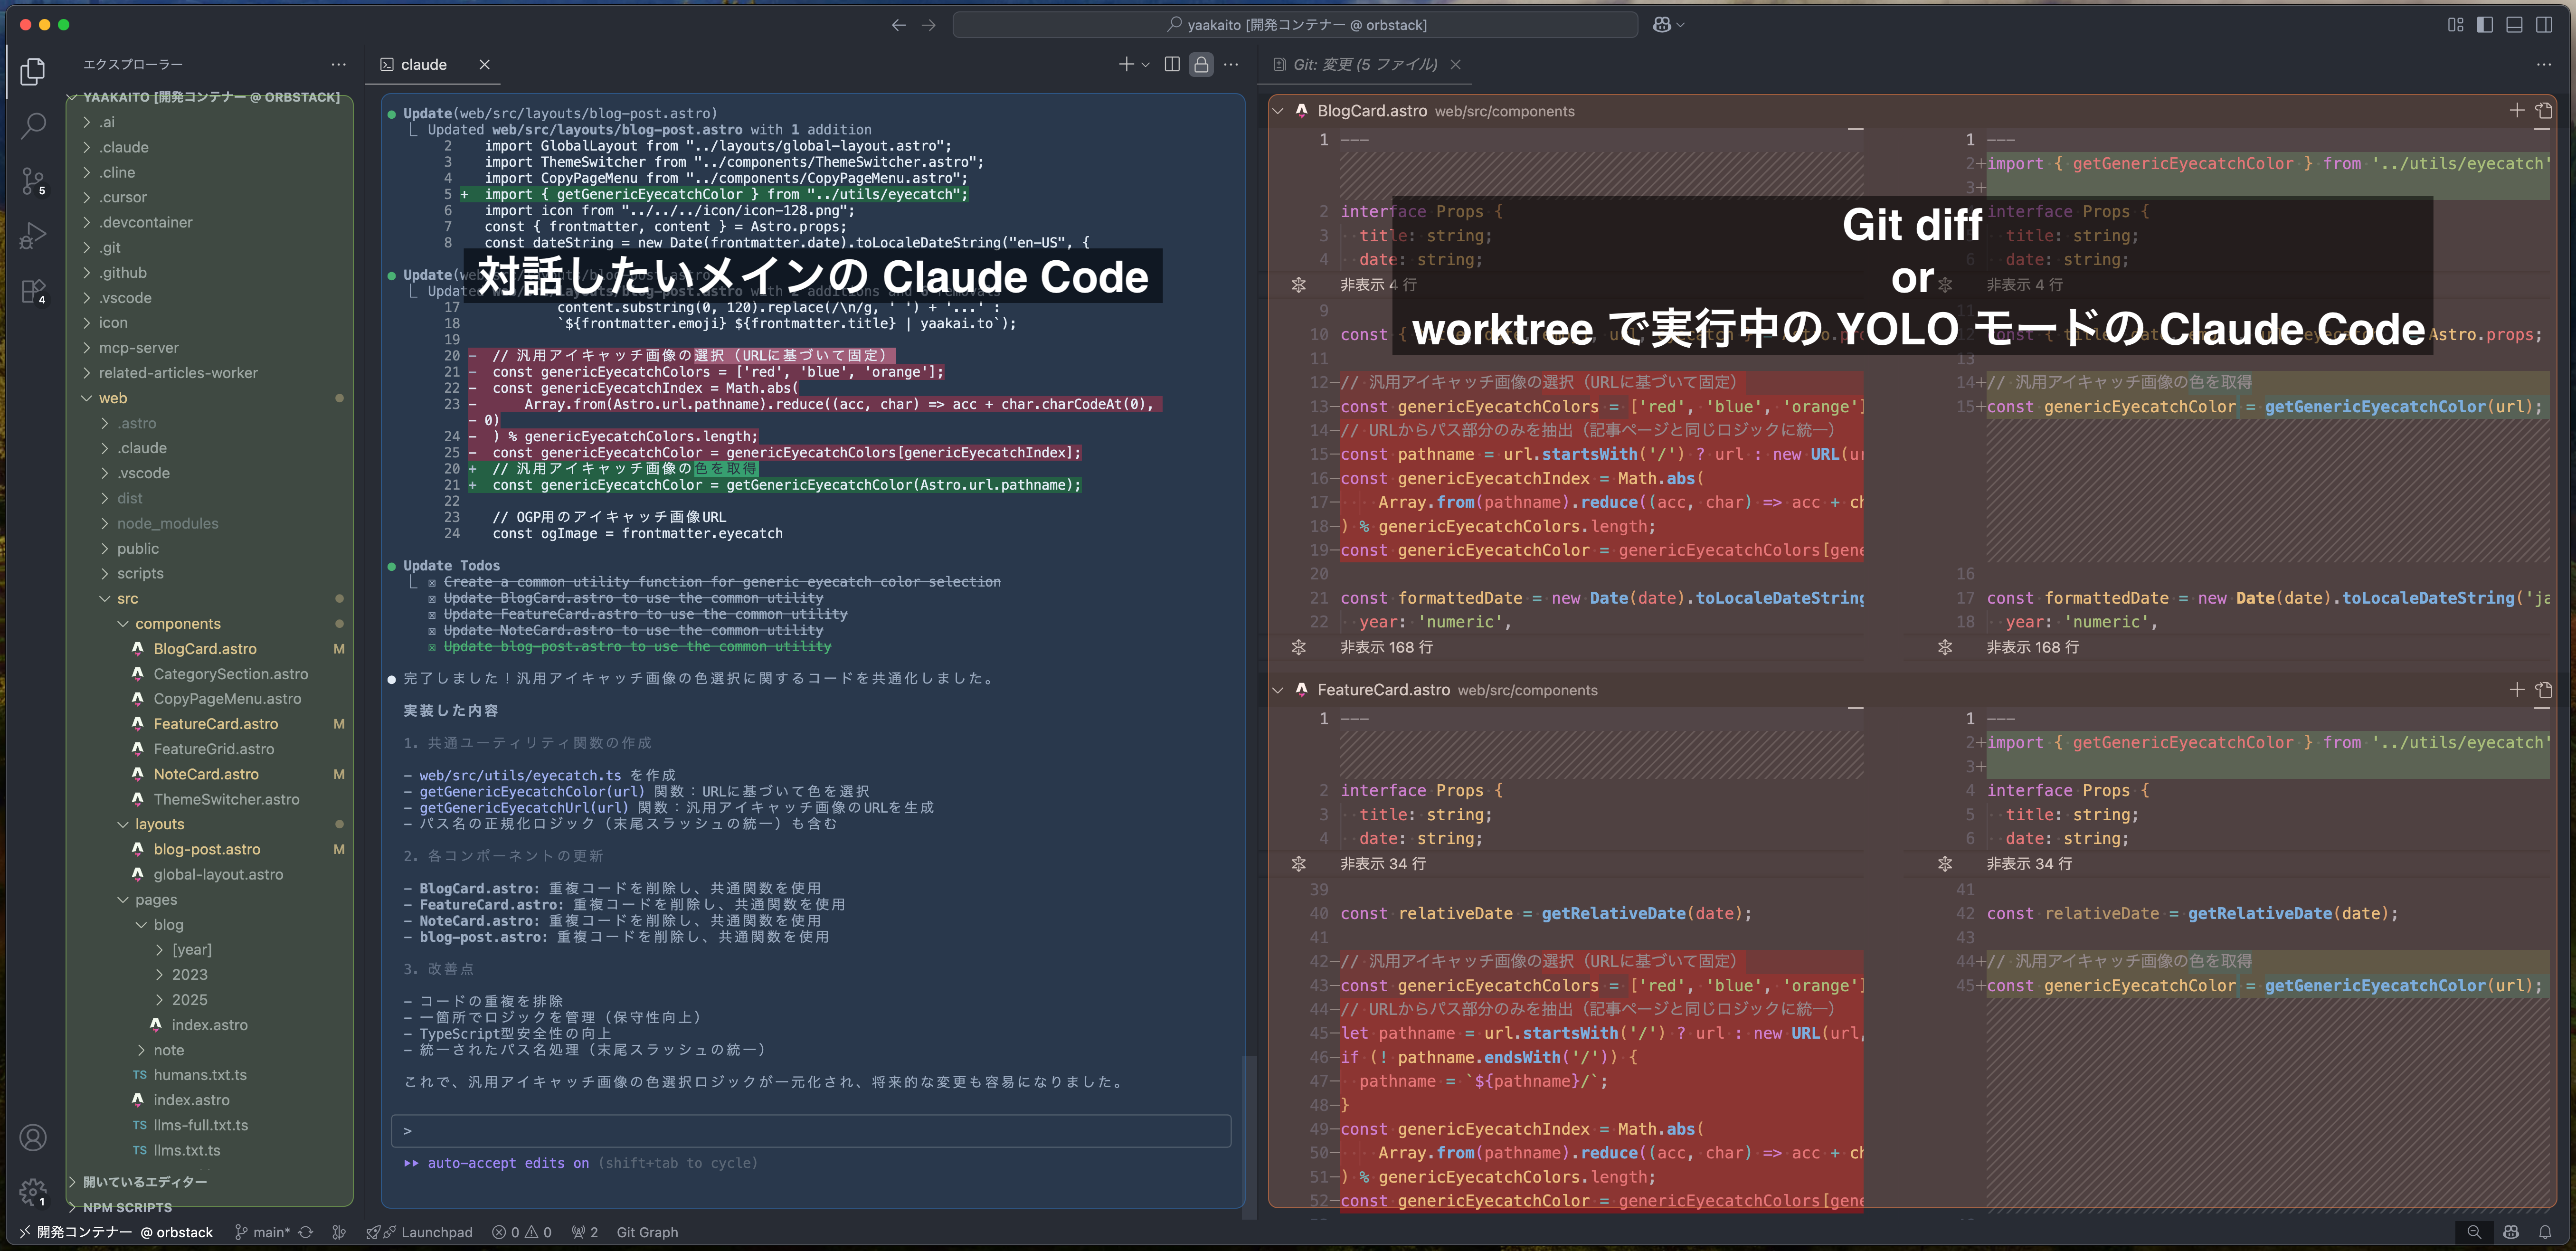Expand 168 hidden lines in BlogCard diff
2576x1251 pixels.
(1298, 647)
